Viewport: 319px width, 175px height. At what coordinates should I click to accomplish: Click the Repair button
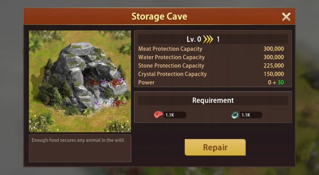(215, 148)
